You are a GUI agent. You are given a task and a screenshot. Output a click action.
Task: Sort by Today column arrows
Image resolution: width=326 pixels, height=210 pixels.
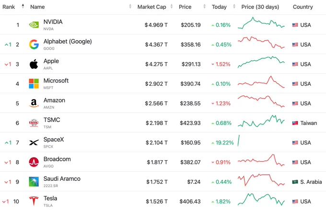coord(234,6)
